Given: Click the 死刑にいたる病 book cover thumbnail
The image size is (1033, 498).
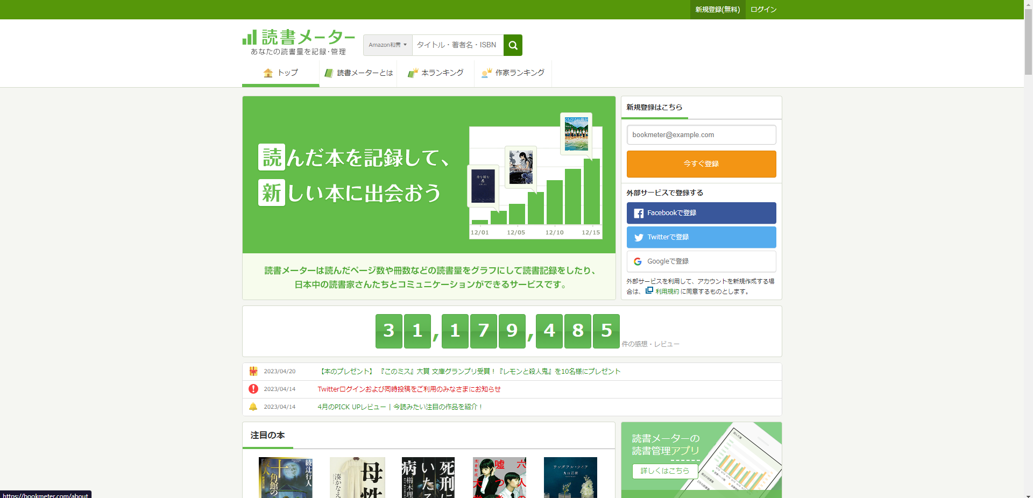Looking at the screenshot, I should 428,478.
